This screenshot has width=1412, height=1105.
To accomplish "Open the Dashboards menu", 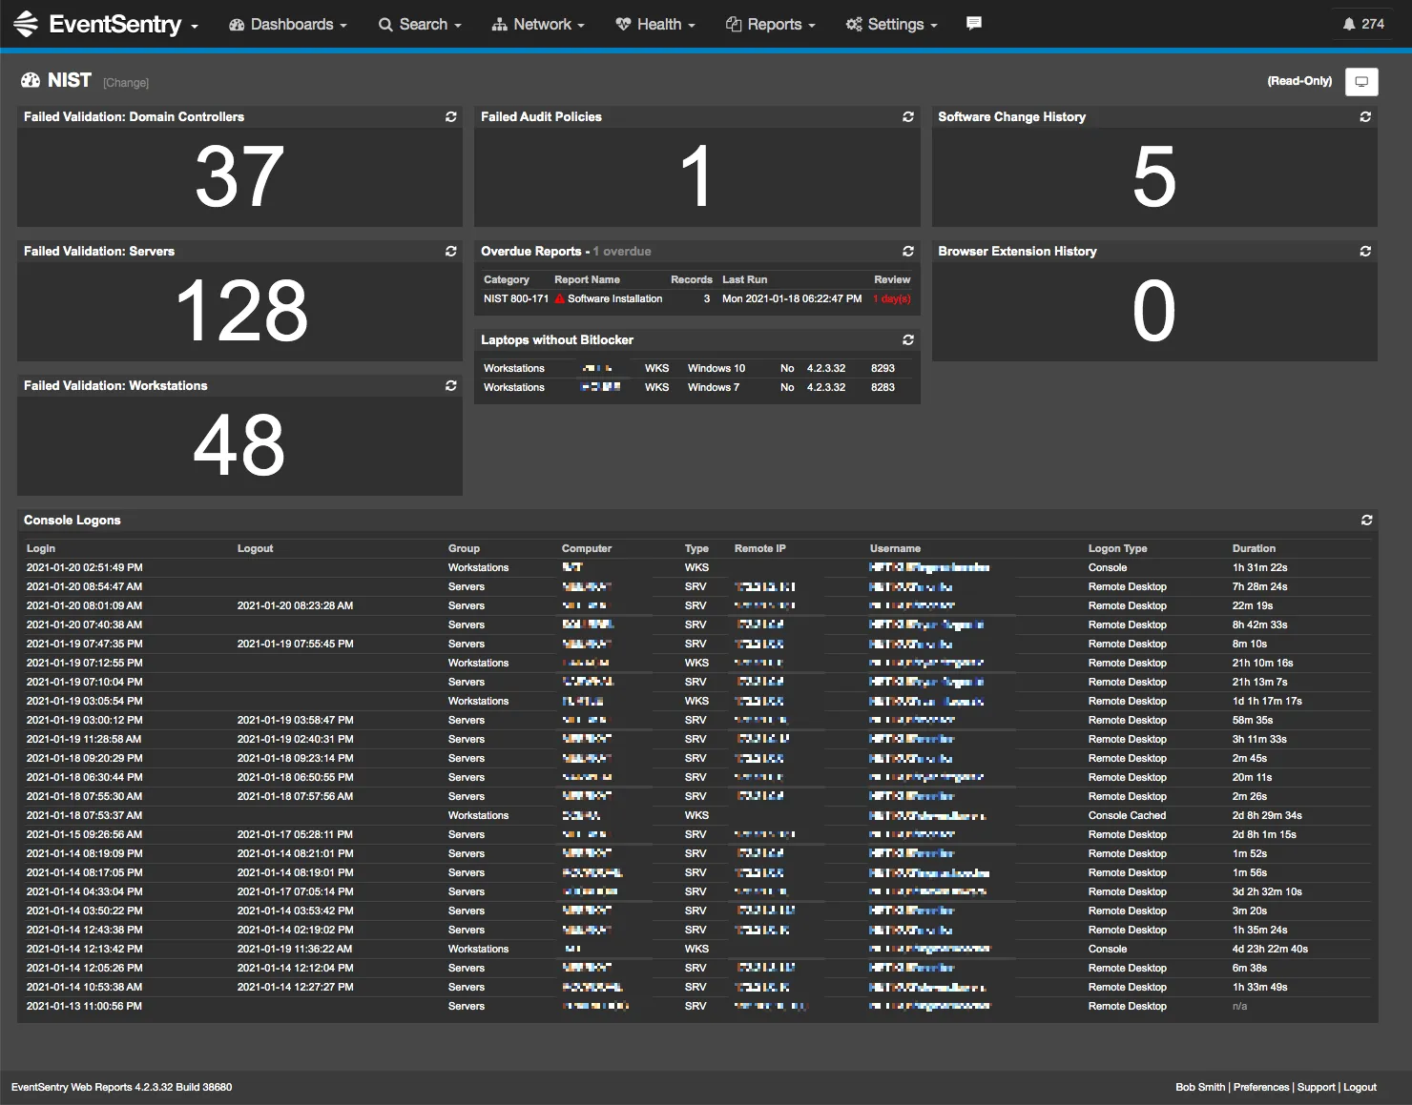I will (288, 24).
